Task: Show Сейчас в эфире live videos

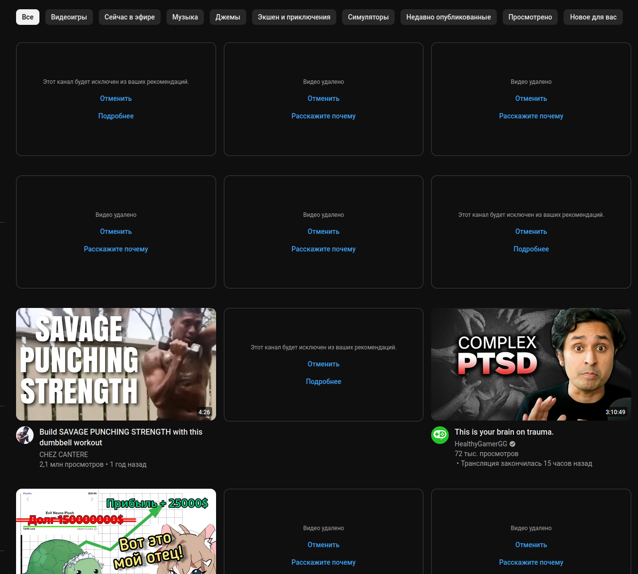Action: [129, 17]
